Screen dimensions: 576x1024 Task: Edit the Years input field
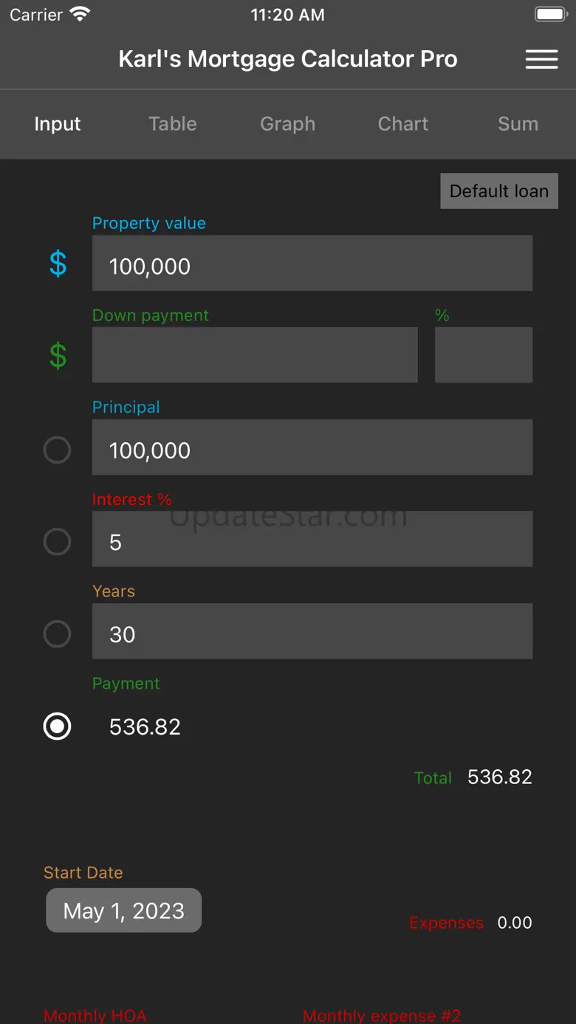click(312, 632)
